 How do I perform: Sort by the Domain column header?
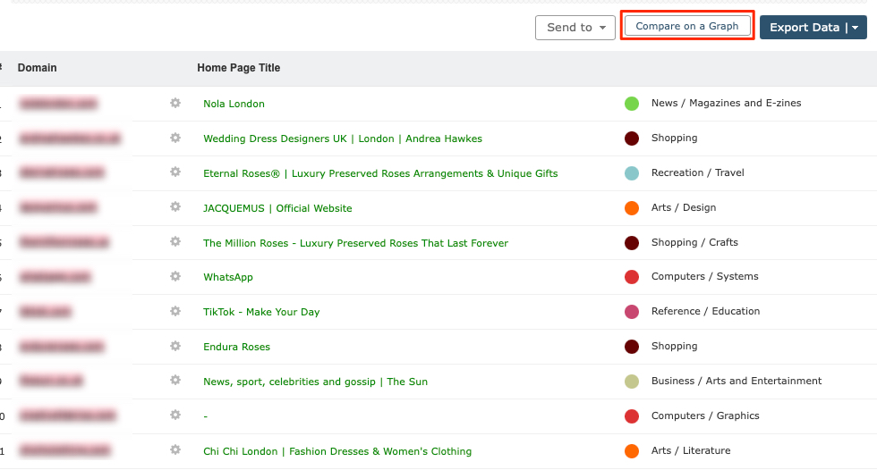pyautogui.click(x=37, y=68)
